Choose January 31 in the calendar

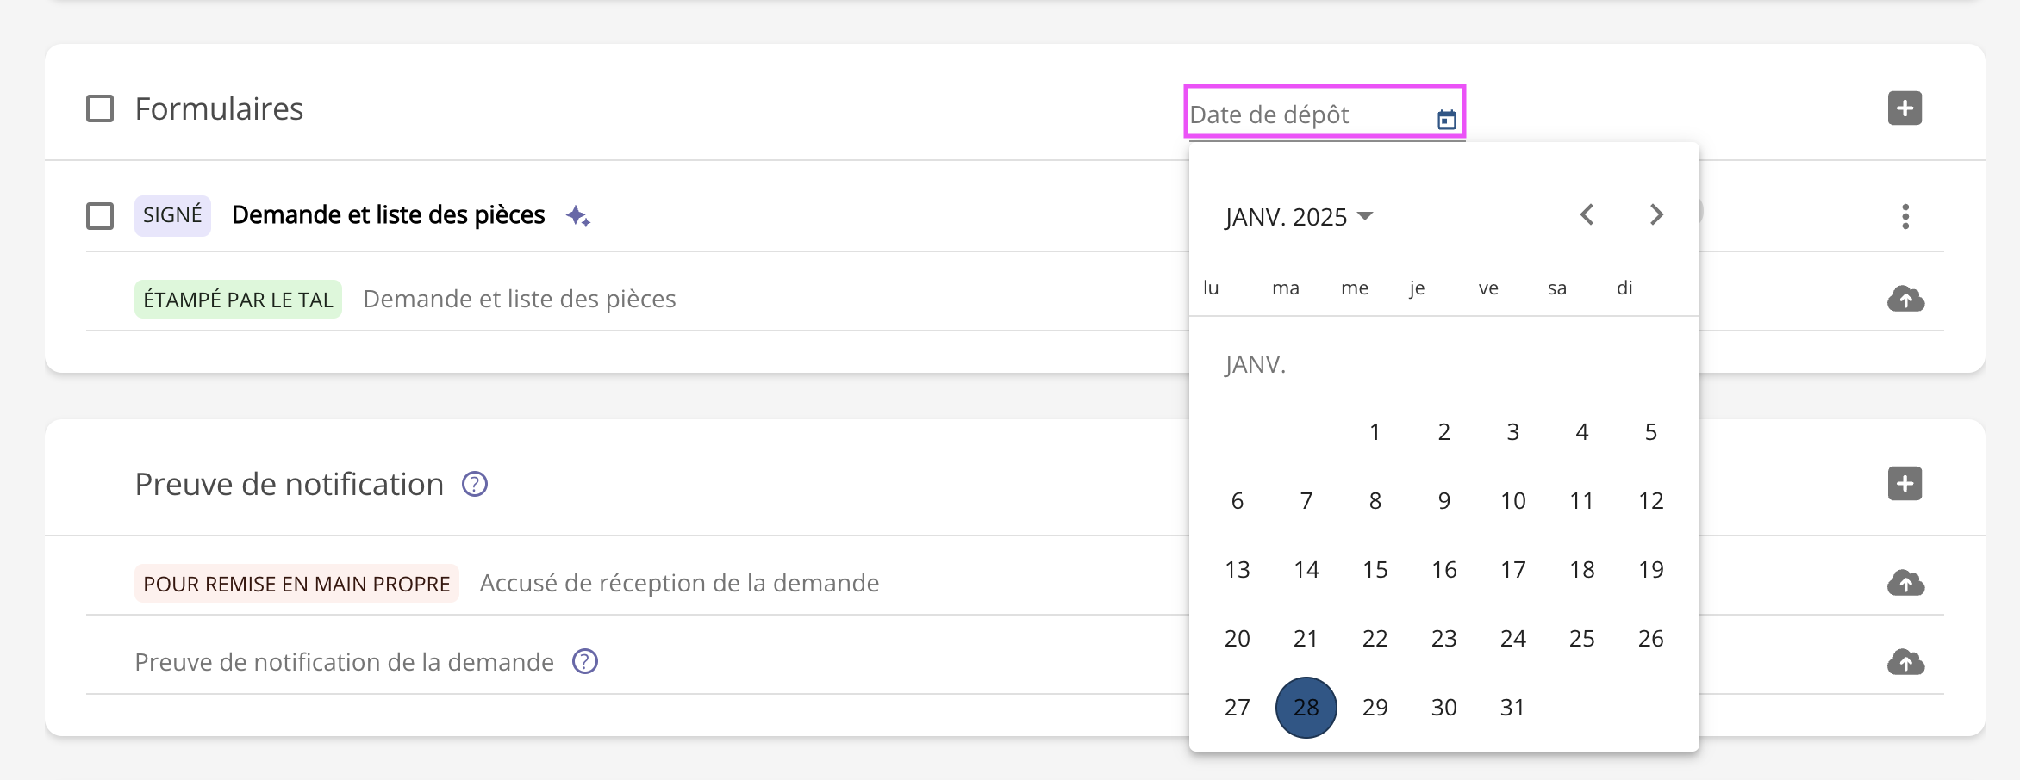(1512, 708)
